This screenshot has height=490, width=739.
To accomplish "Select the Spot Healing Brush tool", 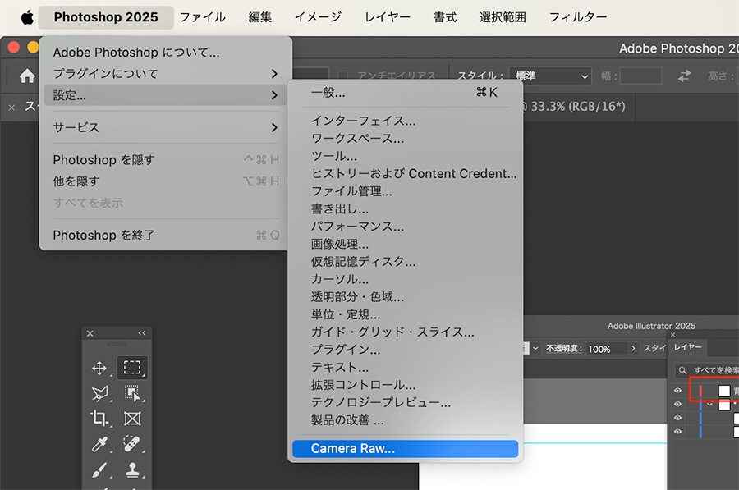I will point(132,444).
